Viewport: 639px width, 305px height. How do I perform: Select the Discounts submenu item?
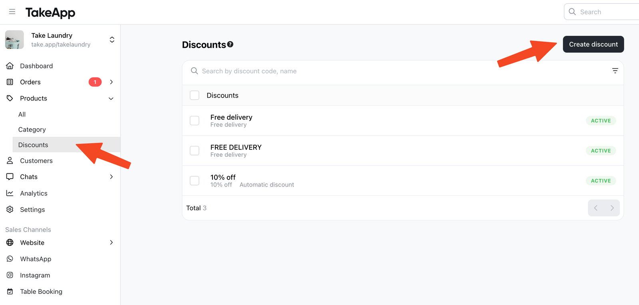pos(66,145)
